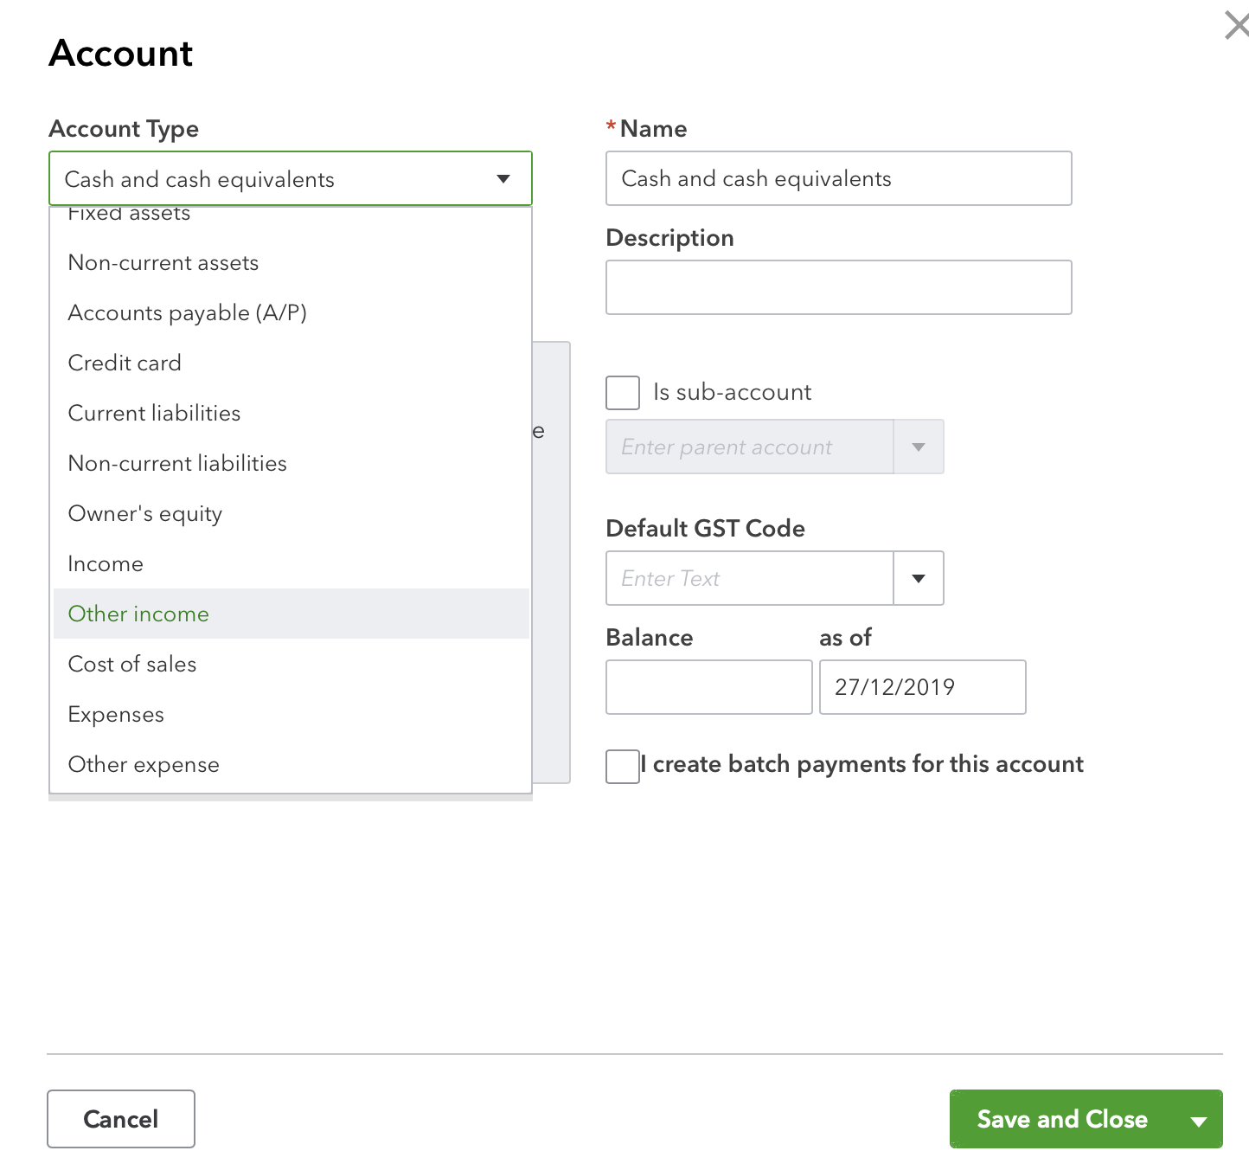Screen dimensions: 1249x1170
Task: Select Other income from the account type list
Action: (138, 614)
